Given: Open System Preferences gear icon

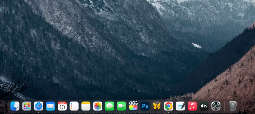Looking at the screenshot, I should pyautogui.click(x=216, y=106).
